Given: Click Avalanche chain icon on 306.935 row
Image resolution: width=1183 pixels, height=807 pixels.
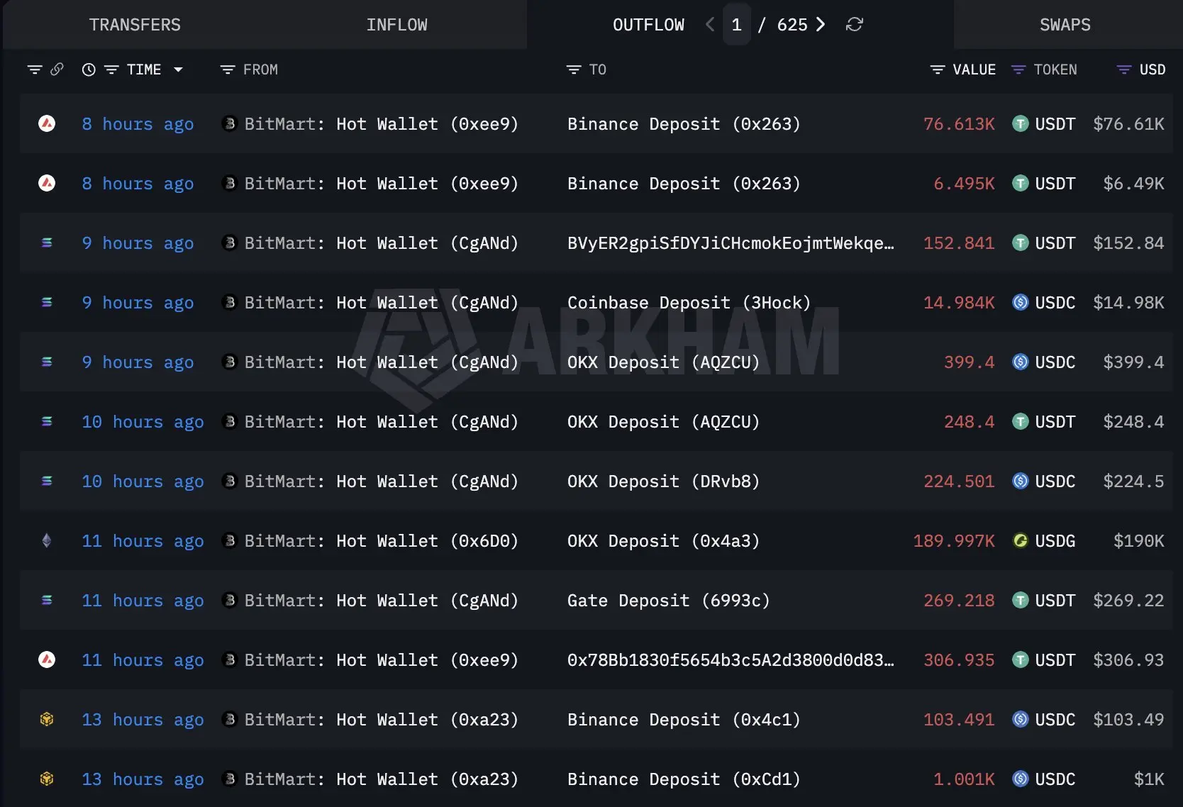Looking at the screenshot, I should point(47,659).
